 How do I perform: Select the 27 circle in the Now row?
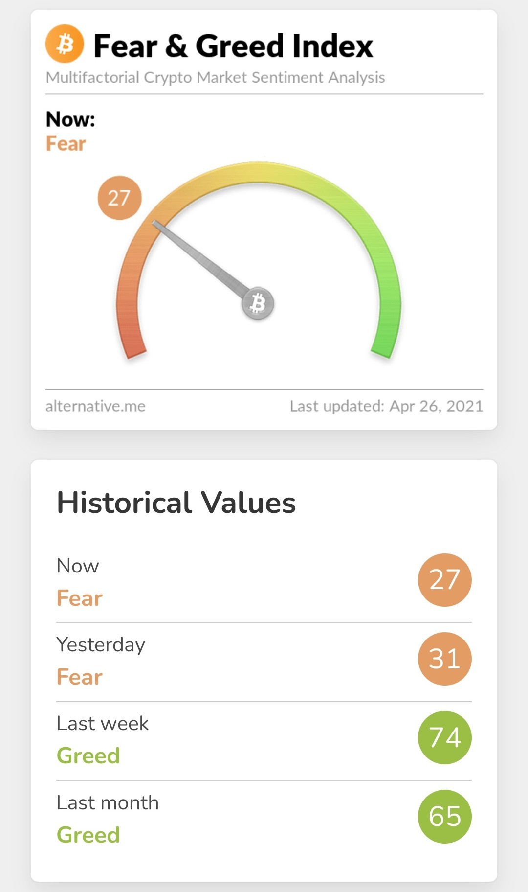pos(444,580)
